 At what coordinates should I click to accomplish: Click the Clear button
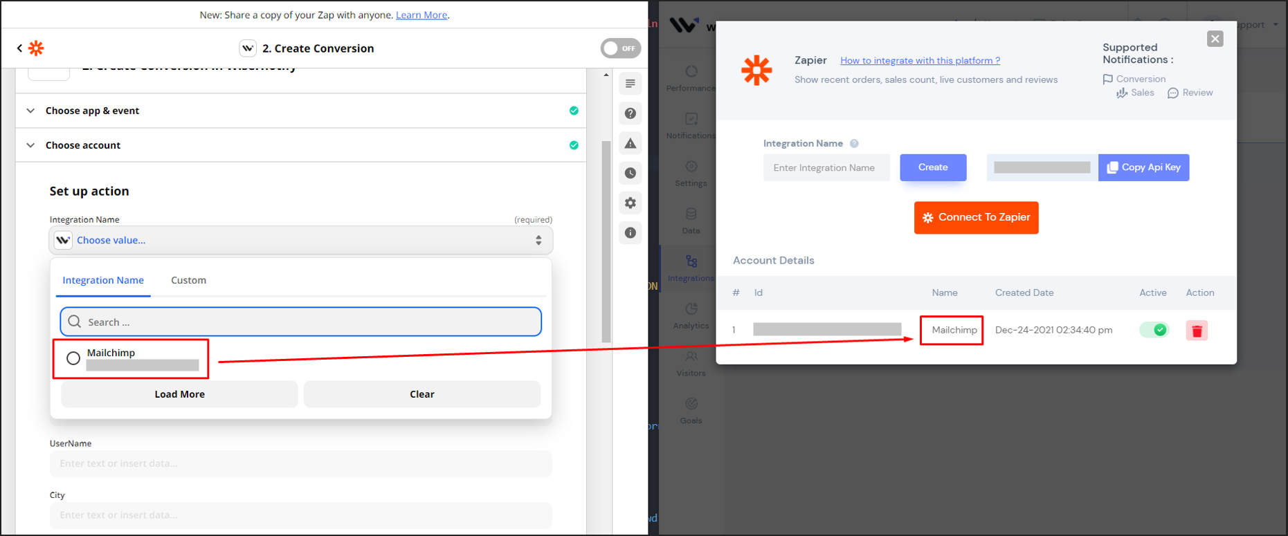(422, 394)
